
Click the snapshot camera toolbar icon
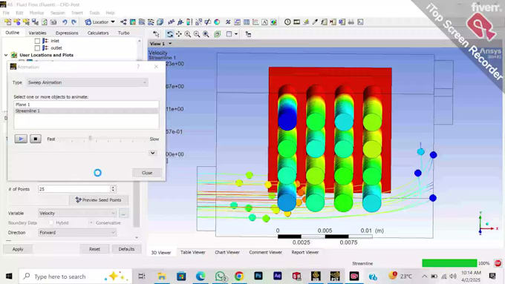click(x=53, y=22)
